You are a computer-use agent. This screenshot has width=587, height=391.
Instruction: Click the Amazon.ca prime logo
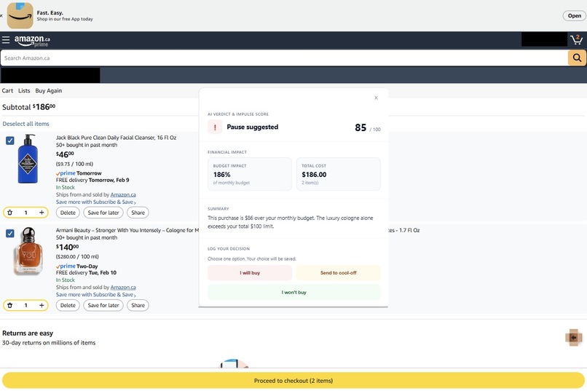32,41
